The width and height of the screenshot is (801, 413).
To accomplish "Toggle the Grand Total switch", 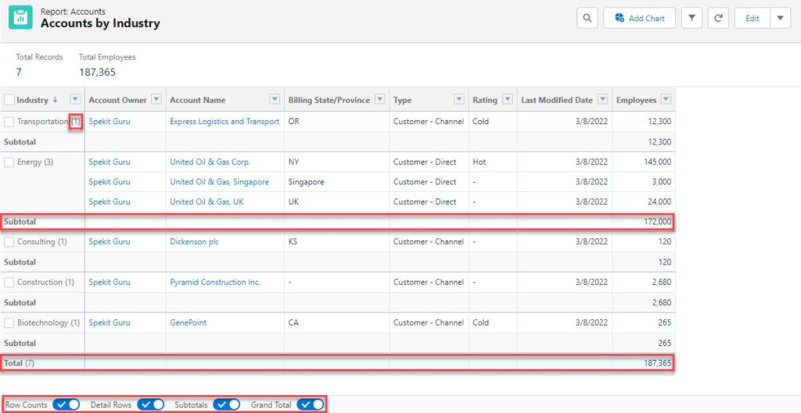I will (310, 405).
